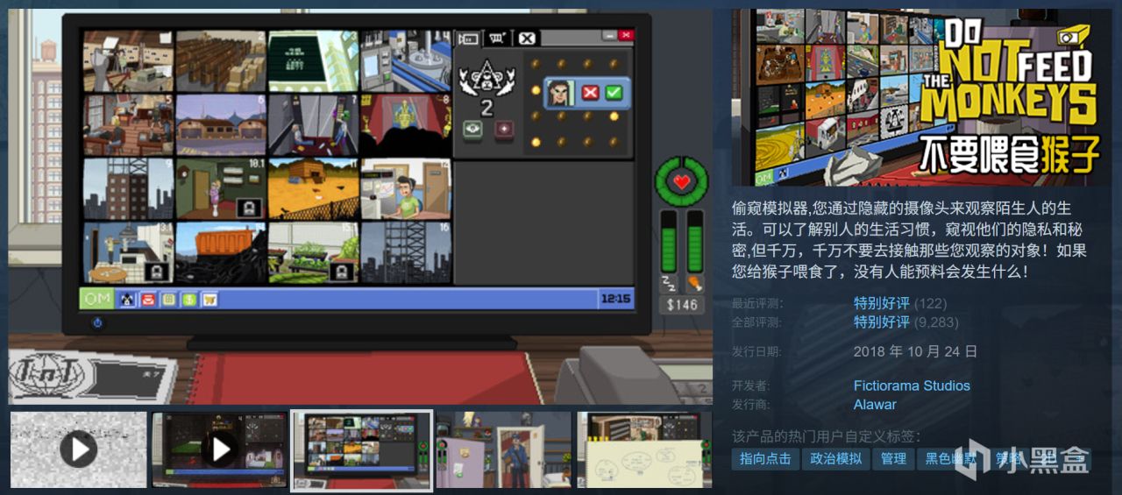Open camera cage 7 elevator feed
This screenshot has height=495, width=1122.
(313, 125)
